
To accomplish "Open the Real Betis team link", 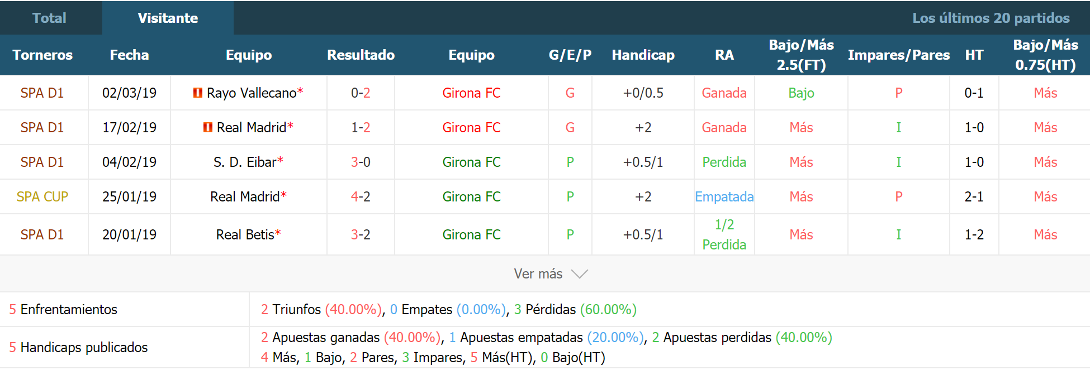I will tap(245, 234).
